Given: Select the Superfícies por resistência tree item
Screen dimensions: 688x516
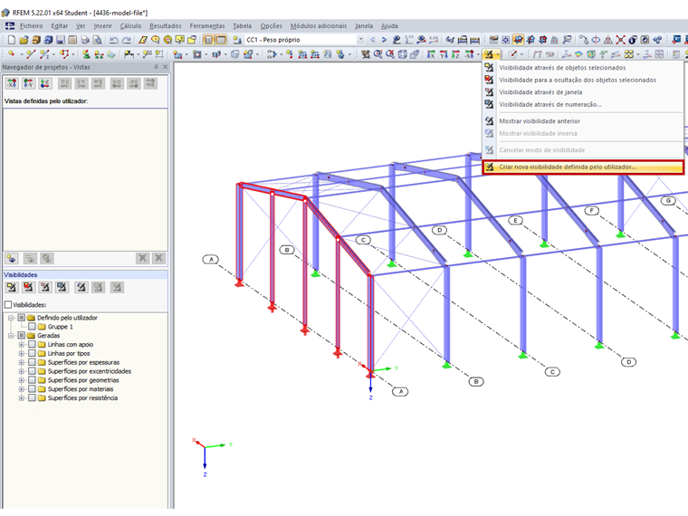Looking at the screenshot, I should pyautogui.click(x=82, y=398).
